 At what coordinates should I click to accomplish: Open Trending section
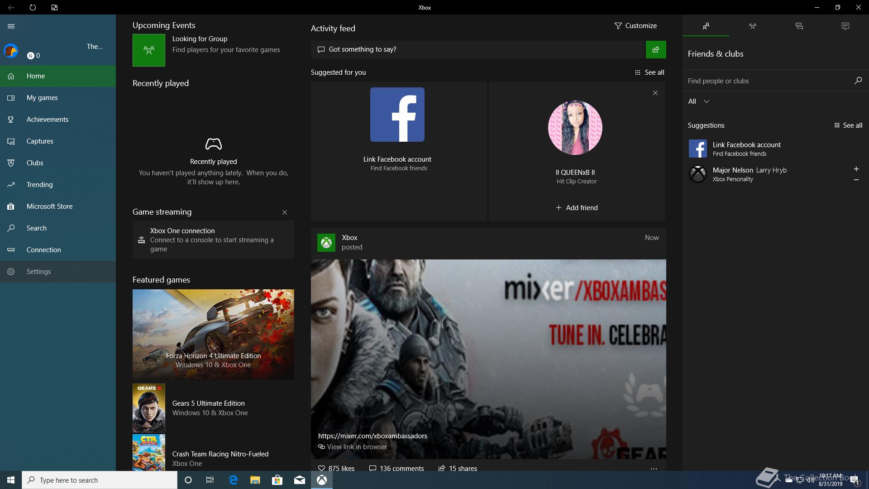click(58, 185)
